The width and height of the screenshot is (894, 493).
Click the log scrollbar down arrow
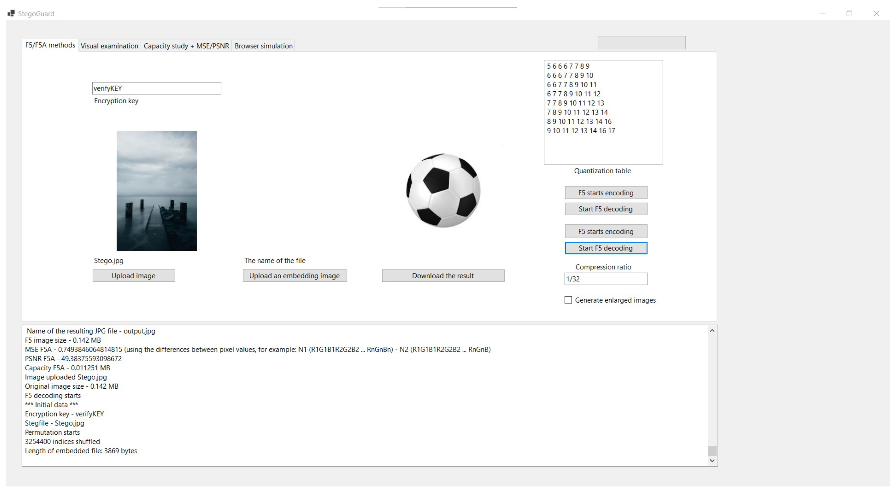click(712, 461)
